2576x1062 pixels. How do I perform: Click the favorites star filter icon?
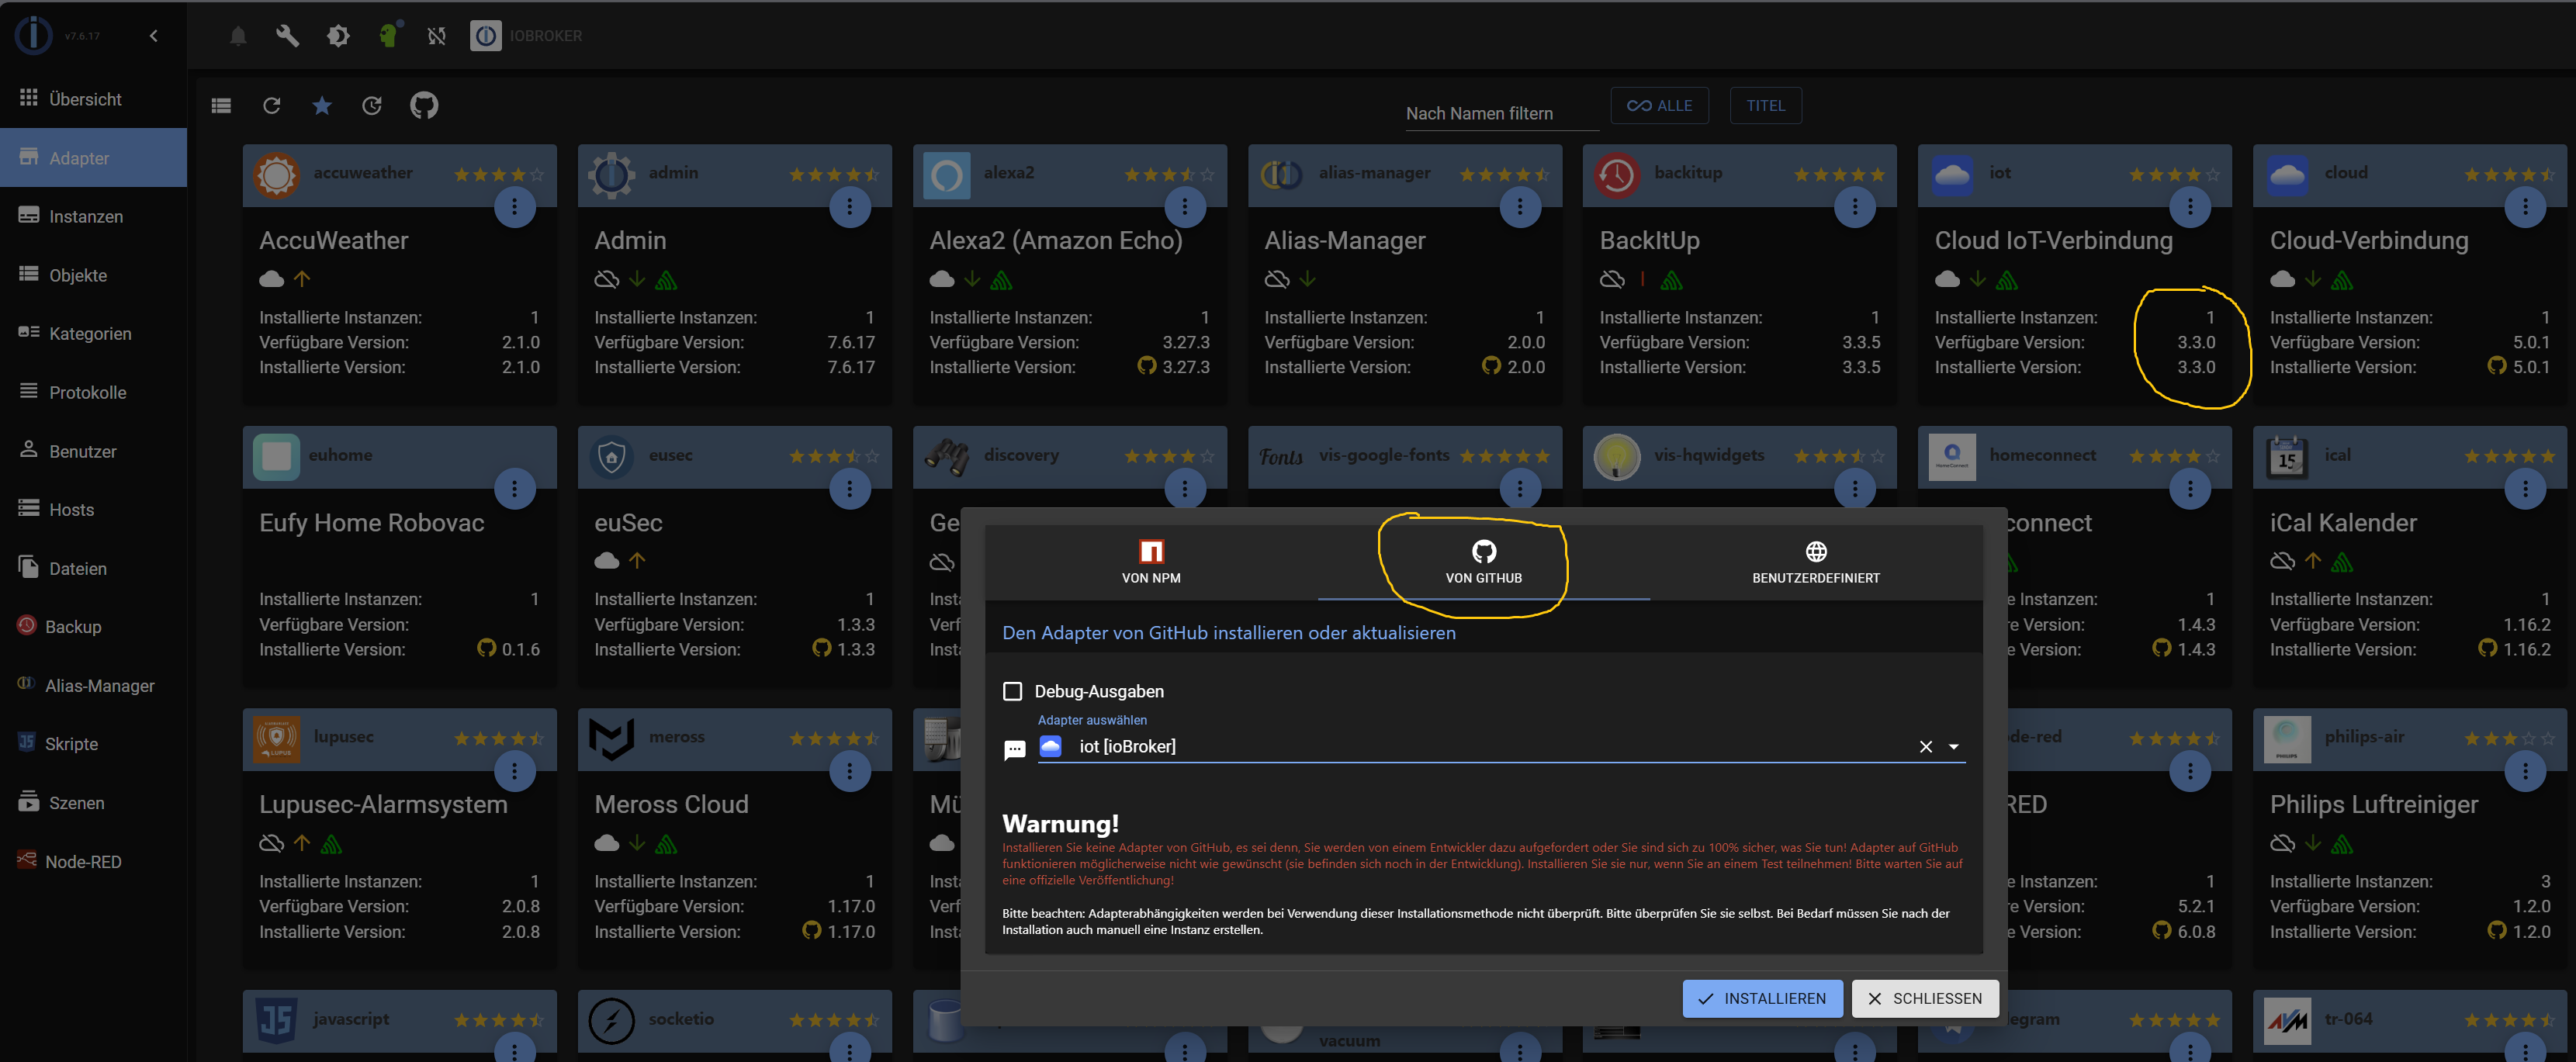(322, 105)
